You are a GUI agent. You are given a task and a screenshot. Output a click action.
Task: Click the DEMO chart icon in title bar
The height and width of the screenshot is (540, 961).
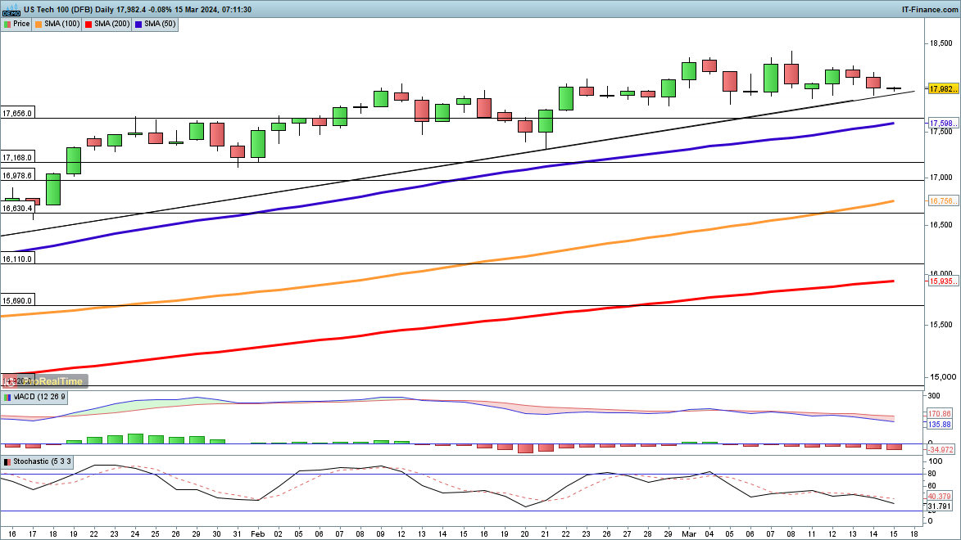[x=11, y=9]
